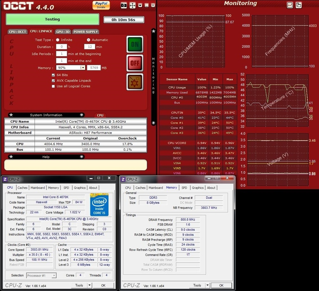Open CPU tab in right CPU-Z window
Viewport: 319px width, 291px height.
[x=128, y=188]
